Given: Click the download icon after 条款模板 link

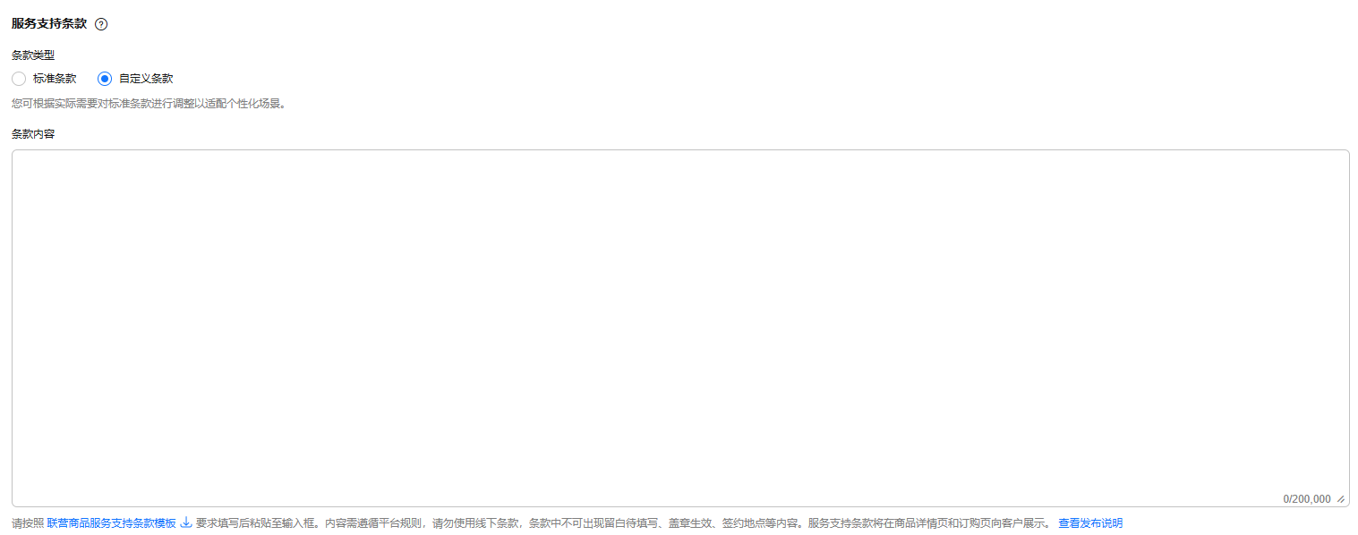Looking at the screenshot, I should coord(186,522).
